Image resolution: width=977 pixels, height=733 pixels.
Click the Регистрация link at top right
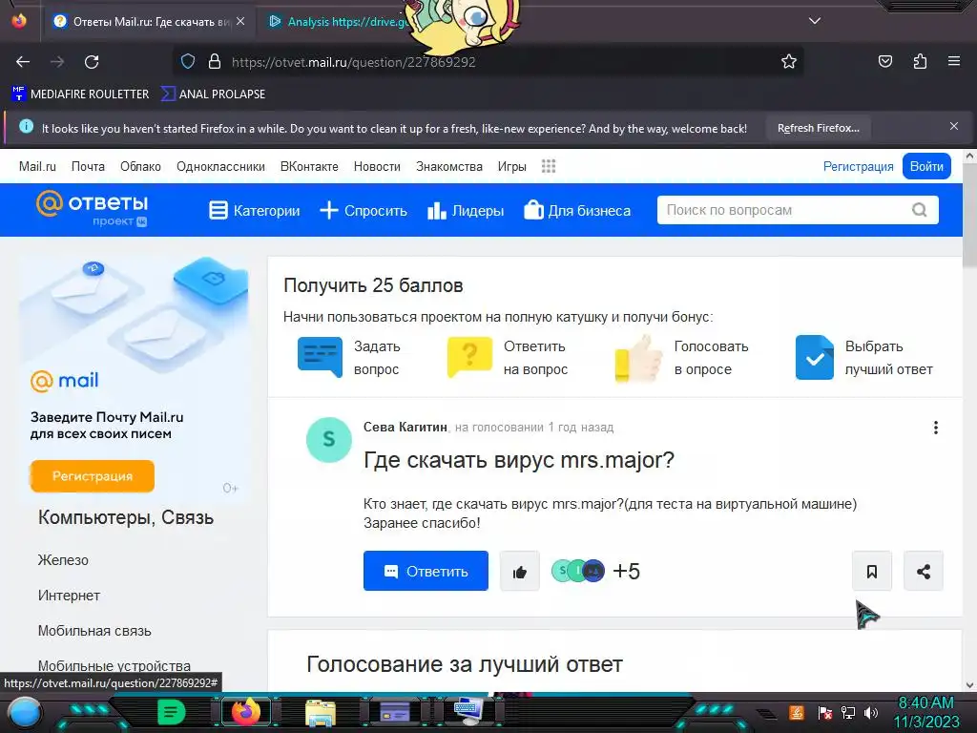point(858,166)
